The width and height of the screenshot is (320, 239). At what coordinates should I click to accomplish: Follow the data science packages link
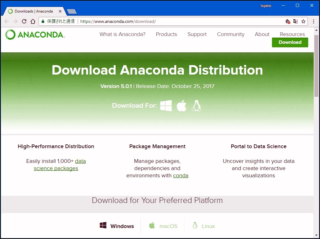click(56, 168)
